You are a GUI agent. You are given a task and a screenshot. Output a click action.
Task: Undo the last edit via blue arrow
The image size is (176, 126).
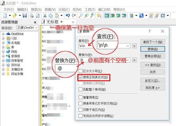68,15
